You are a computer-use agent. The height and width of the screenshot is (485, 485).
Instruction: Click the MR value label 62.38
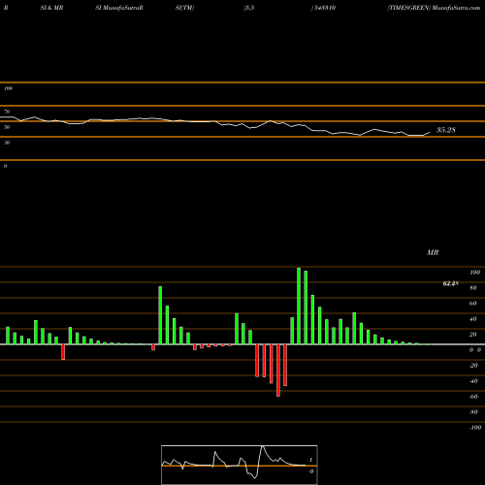(x=450, y=283)
